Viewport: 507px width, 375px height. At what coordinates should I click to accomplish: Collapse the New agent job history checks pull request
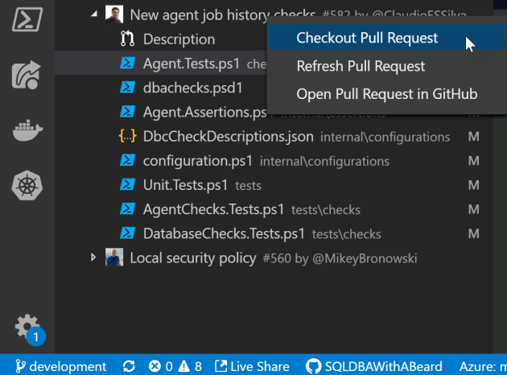click(x=95, y=14)
